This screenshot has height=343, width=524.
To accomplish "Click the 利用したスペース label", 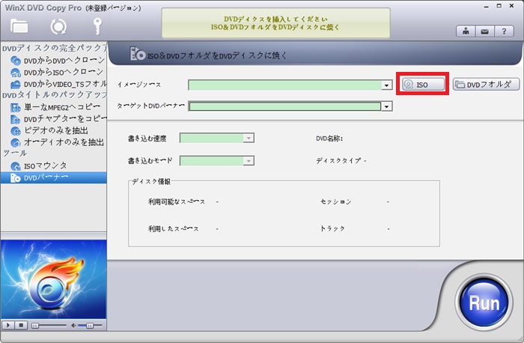I will [x=174, y=228].
